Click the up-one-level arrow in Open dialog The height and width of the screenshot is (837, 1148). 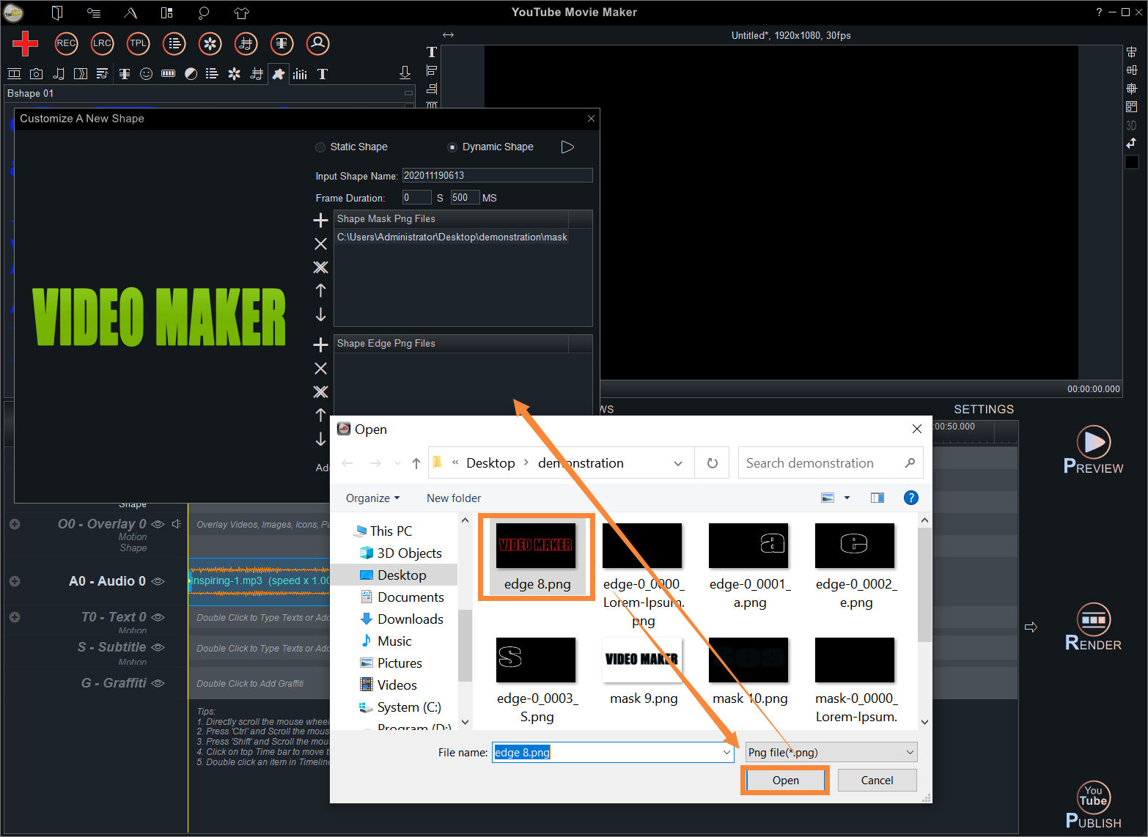coord(416,463)
